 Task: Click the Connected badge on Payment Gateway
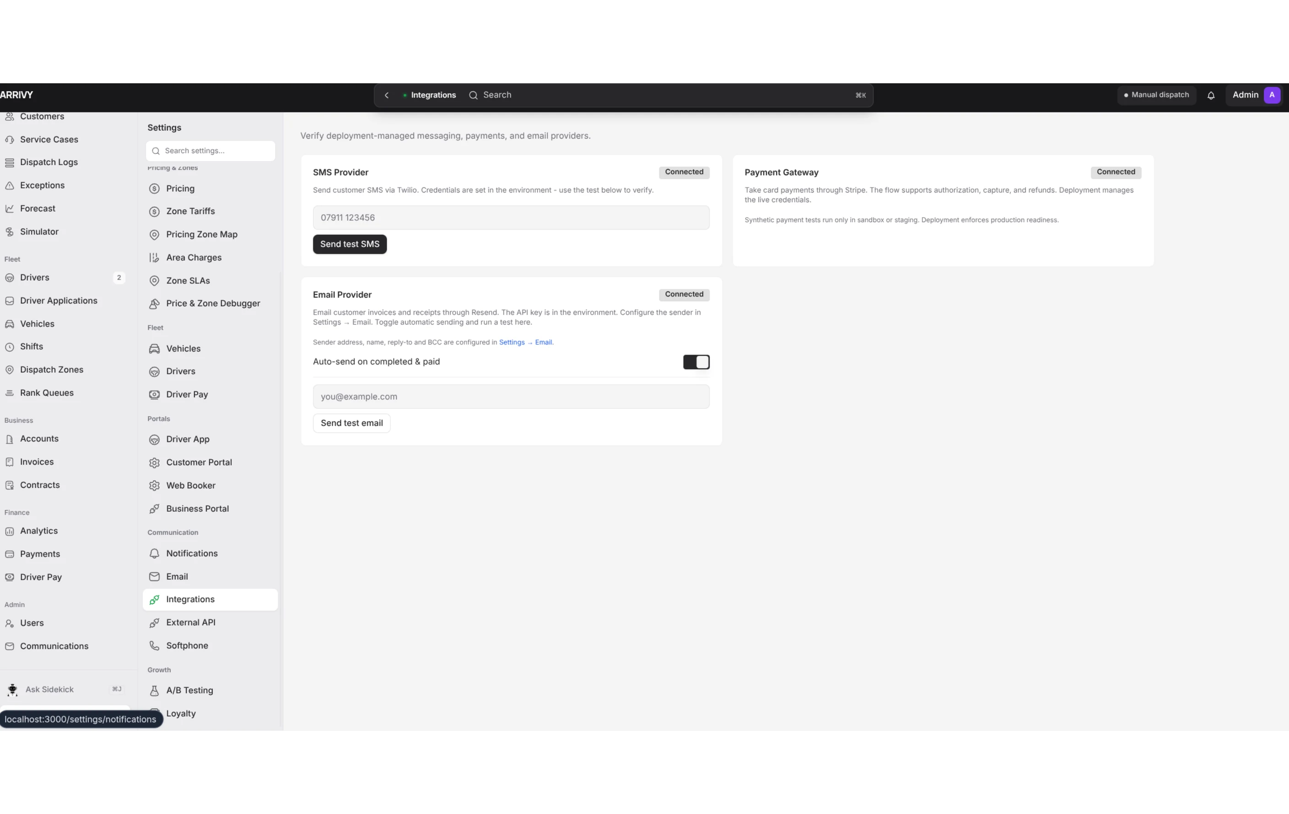coord(1116,173)
